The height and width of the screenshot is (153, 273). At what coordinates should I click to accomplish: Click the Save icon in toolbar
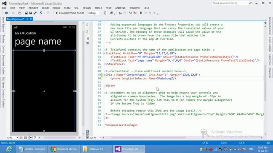click(x=30, y=13)
